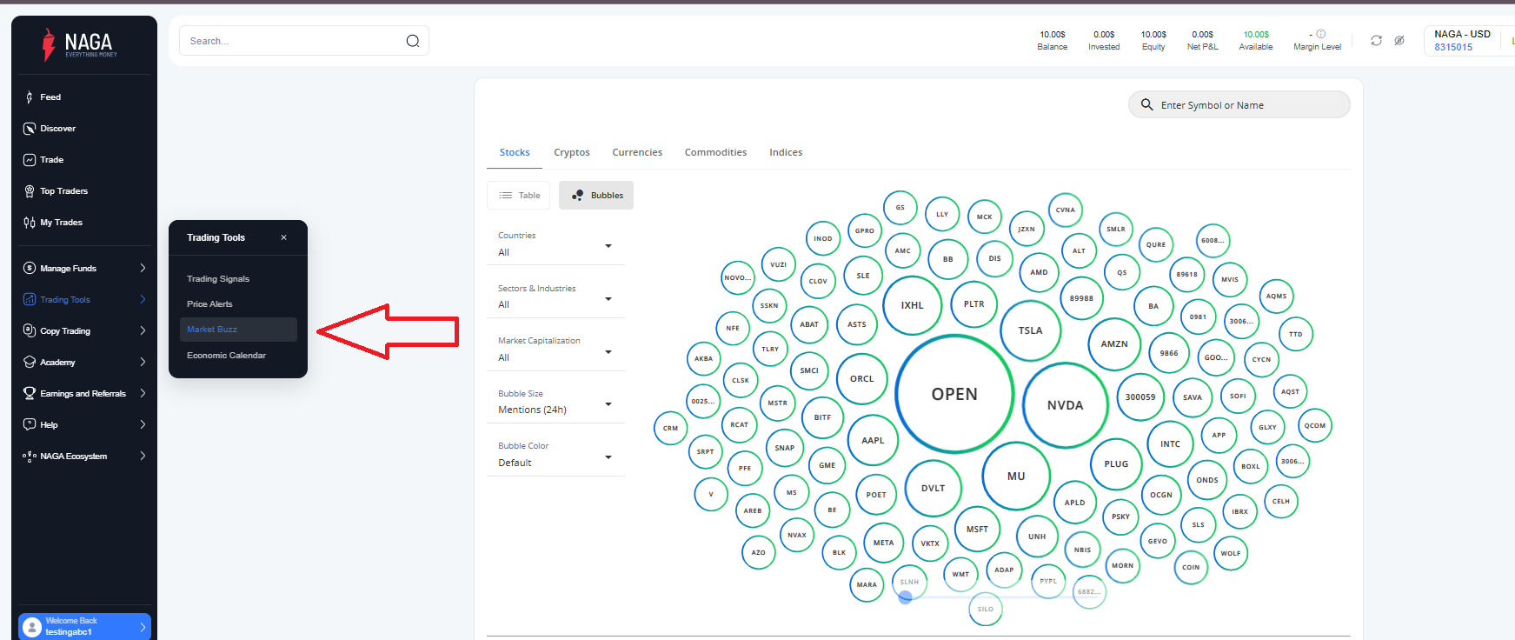
Task: Switch to Bubbles view
Action: click(x=596, y=196)
